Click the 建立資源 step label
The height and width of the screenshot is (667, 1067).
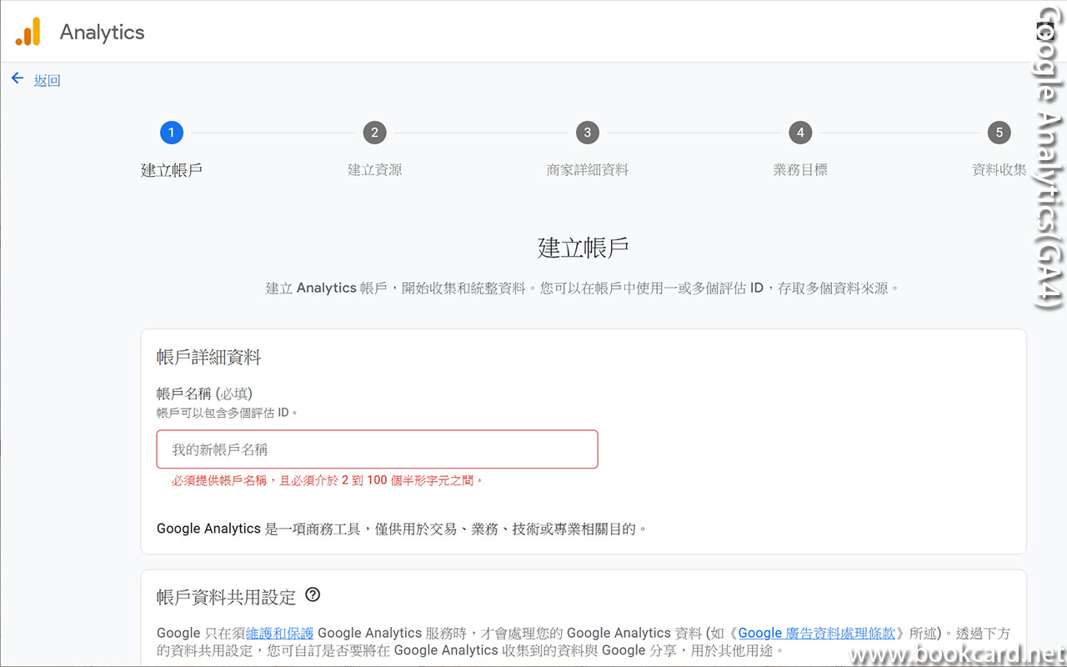(x=374, y=169)
